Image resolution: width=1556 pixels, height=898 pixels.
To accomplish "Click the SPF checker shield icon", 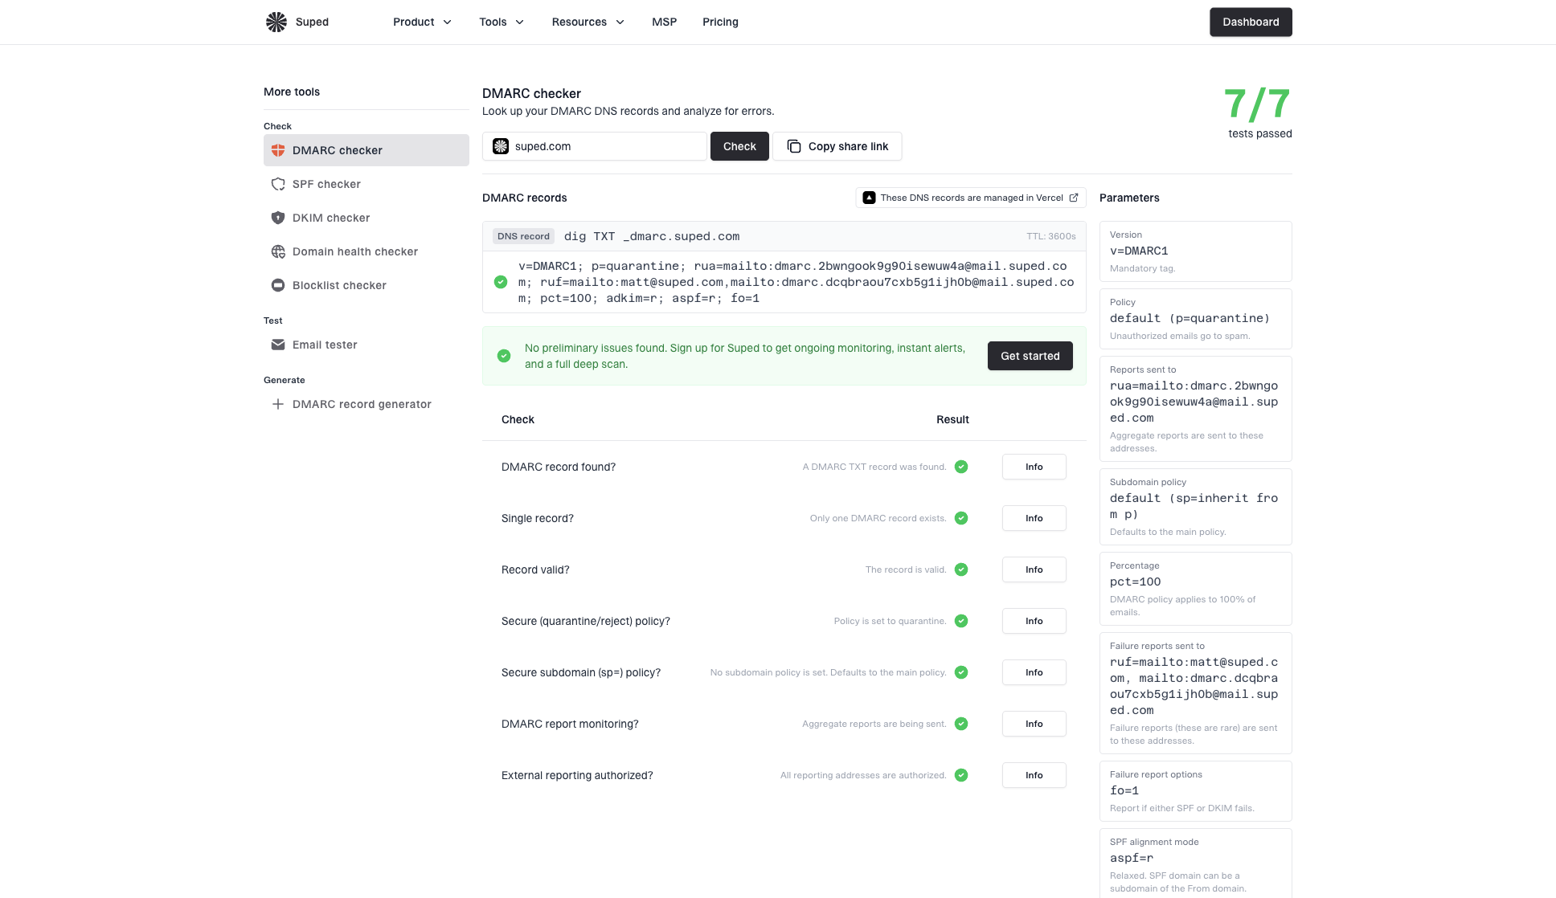I will point(278,184).
